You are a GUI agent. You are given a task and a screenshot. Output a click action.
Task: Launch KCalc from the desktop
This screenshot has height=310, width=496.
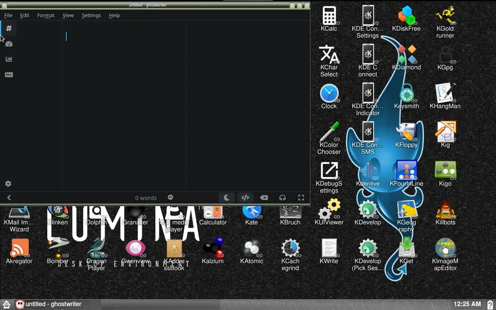[329, 19]
